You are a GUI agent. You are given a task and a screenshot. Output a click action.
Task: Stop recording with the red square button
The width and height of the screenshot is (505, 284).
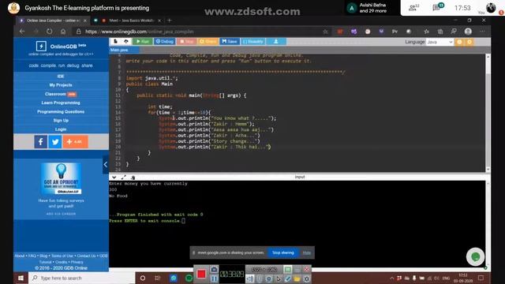tap(201, 274)
